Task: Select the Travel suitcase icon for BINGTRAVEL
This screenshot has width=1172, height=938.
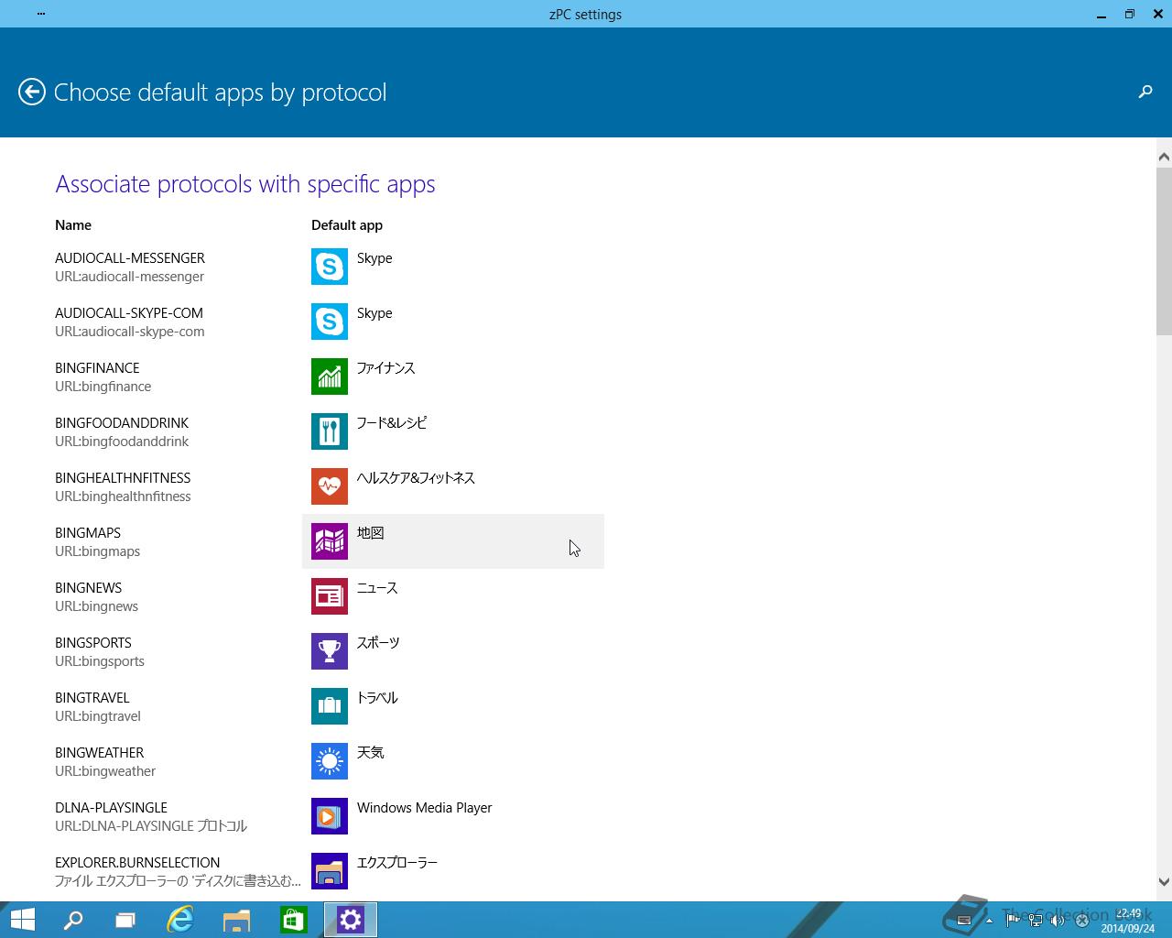Action: click(x=330, y=706)
